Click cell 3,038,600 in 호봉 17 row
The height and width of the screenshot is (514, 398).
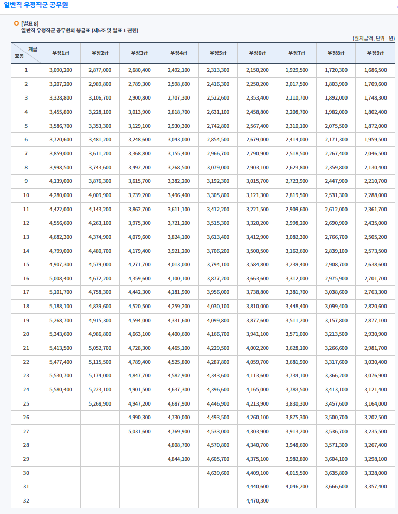point(336,292)
